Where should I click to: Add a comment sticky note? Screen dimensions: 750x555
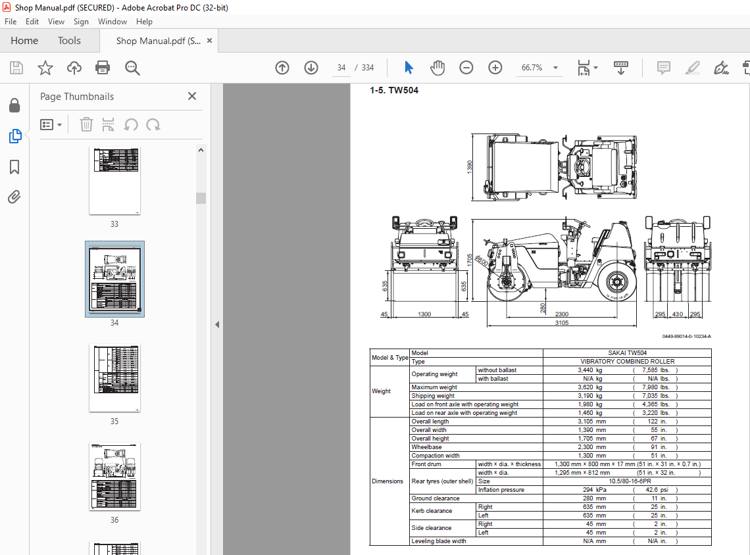(x=663, y=68)
